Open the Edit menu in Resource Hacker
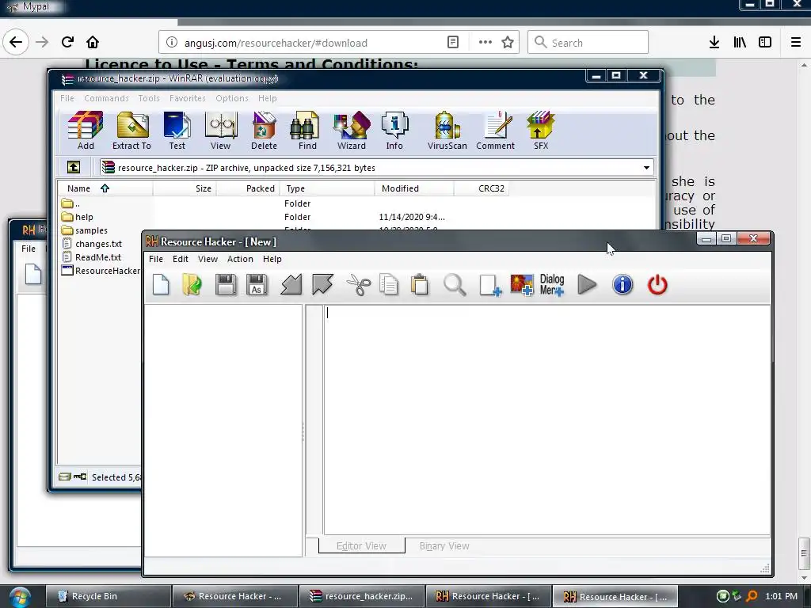The image size is (811, 608). [181, 259]
